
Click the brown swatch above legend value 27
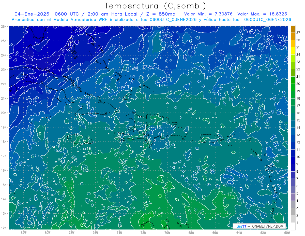[x=293, y=29]
